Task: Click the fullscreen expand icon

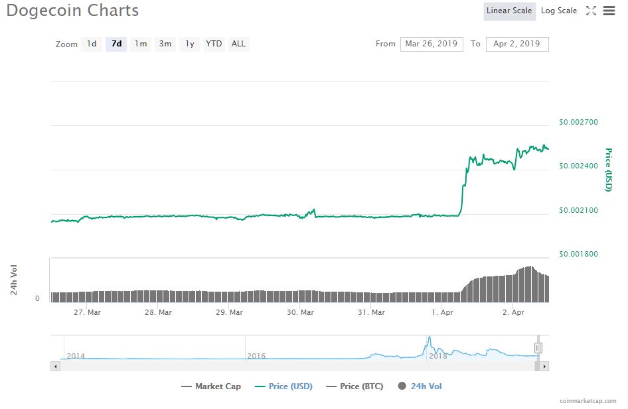Action: tap(591, 10)
